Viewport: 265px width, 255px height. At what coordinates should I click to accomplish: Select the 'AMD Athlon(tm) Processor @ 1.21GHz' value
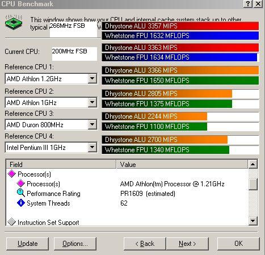(x=172, y=184)
